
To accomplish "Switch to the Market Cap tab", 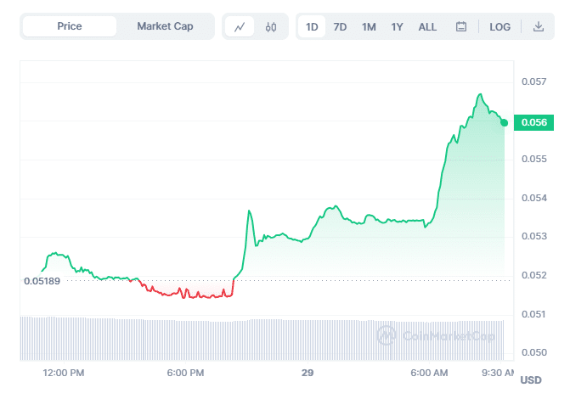I will pos(165,26).
